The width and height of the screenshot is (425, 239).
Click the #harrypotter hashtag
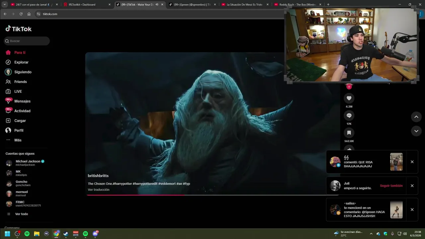point(122,184)
